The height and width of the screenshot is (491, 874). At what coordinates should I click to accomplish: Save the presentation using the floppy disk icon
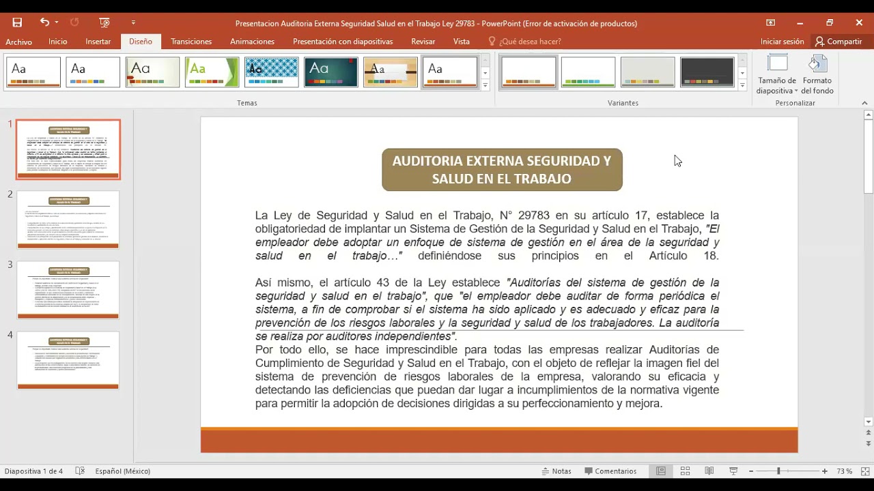click(x=17, y=23)
